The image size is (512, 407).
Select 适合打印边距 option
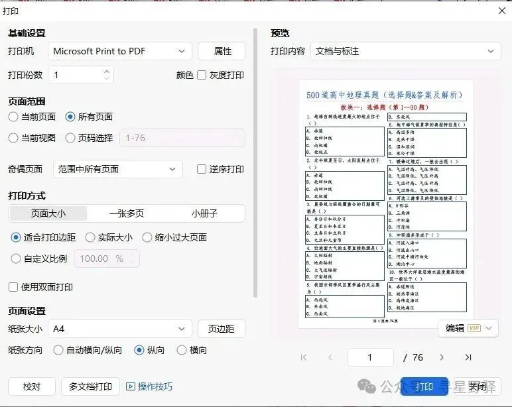[16, 237]
